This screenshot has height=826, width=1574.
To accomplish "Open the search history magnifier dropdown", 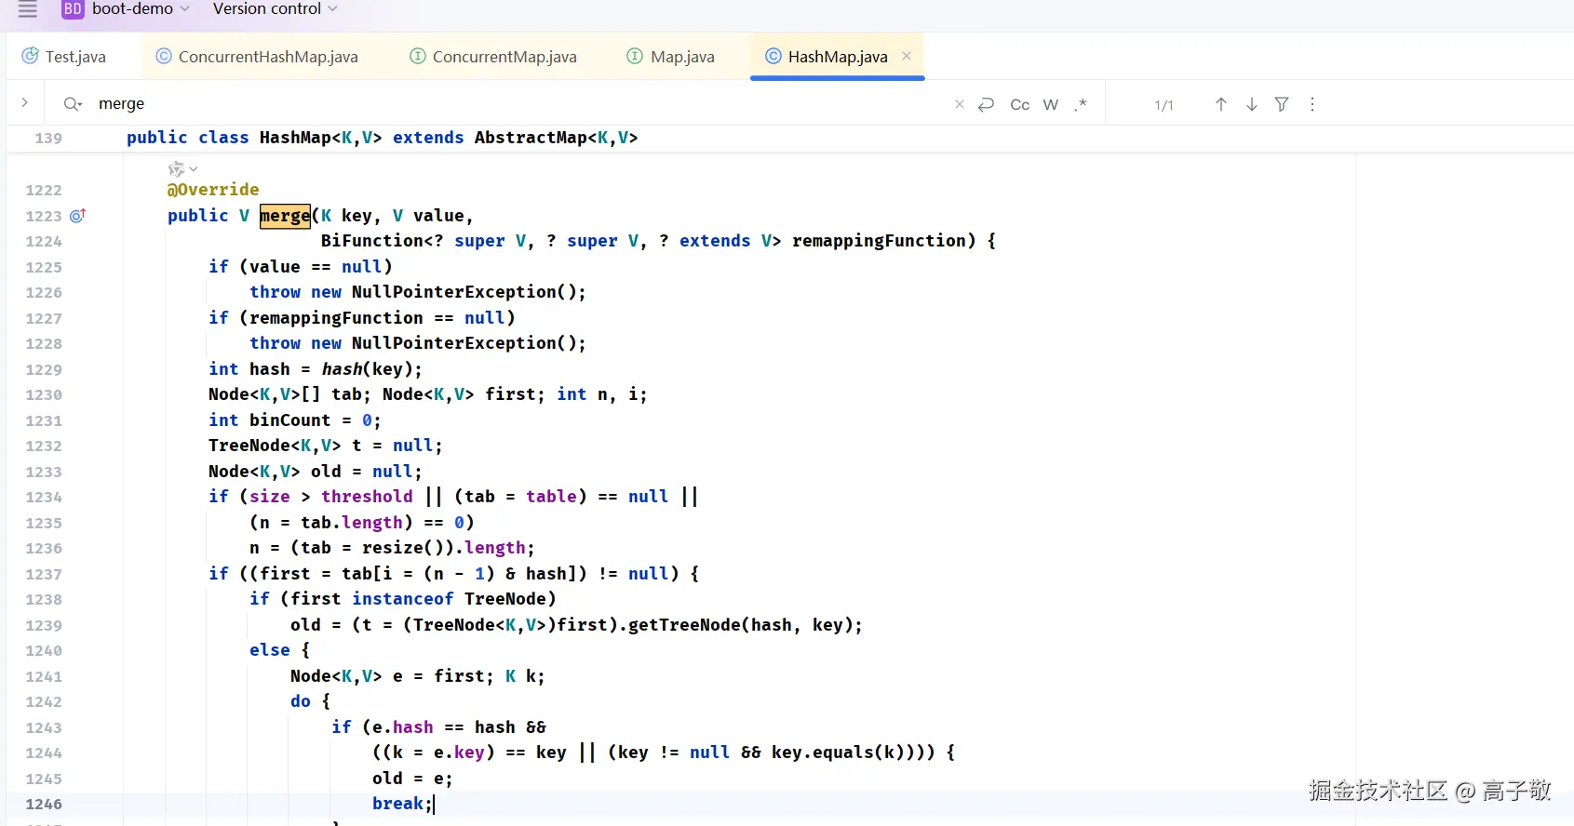I will click(73, 104).
